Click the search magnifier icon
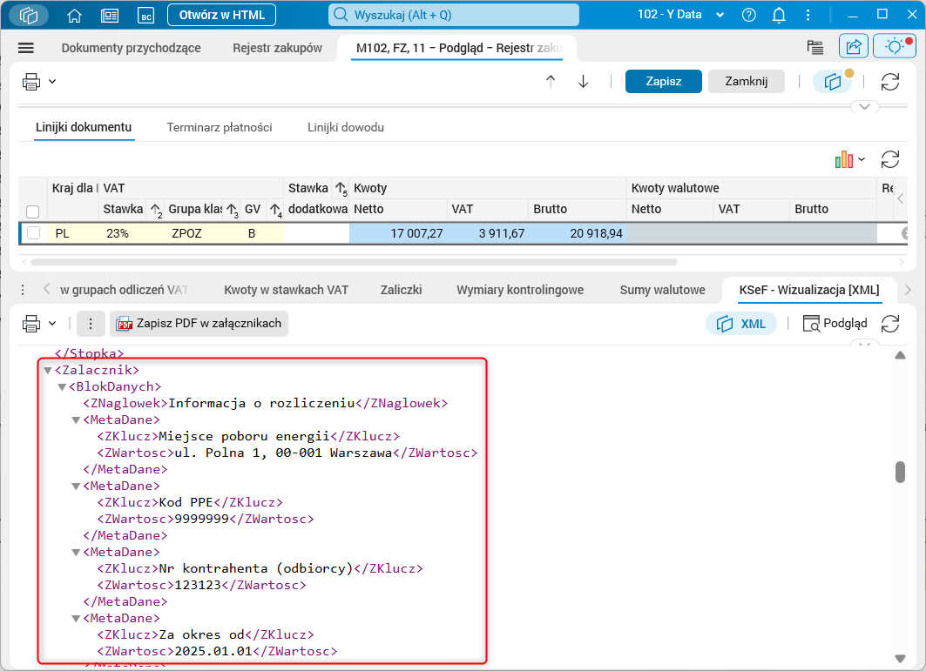Viewport: 926px width, 671px height. pyautogui.click(x=341, y=15)
